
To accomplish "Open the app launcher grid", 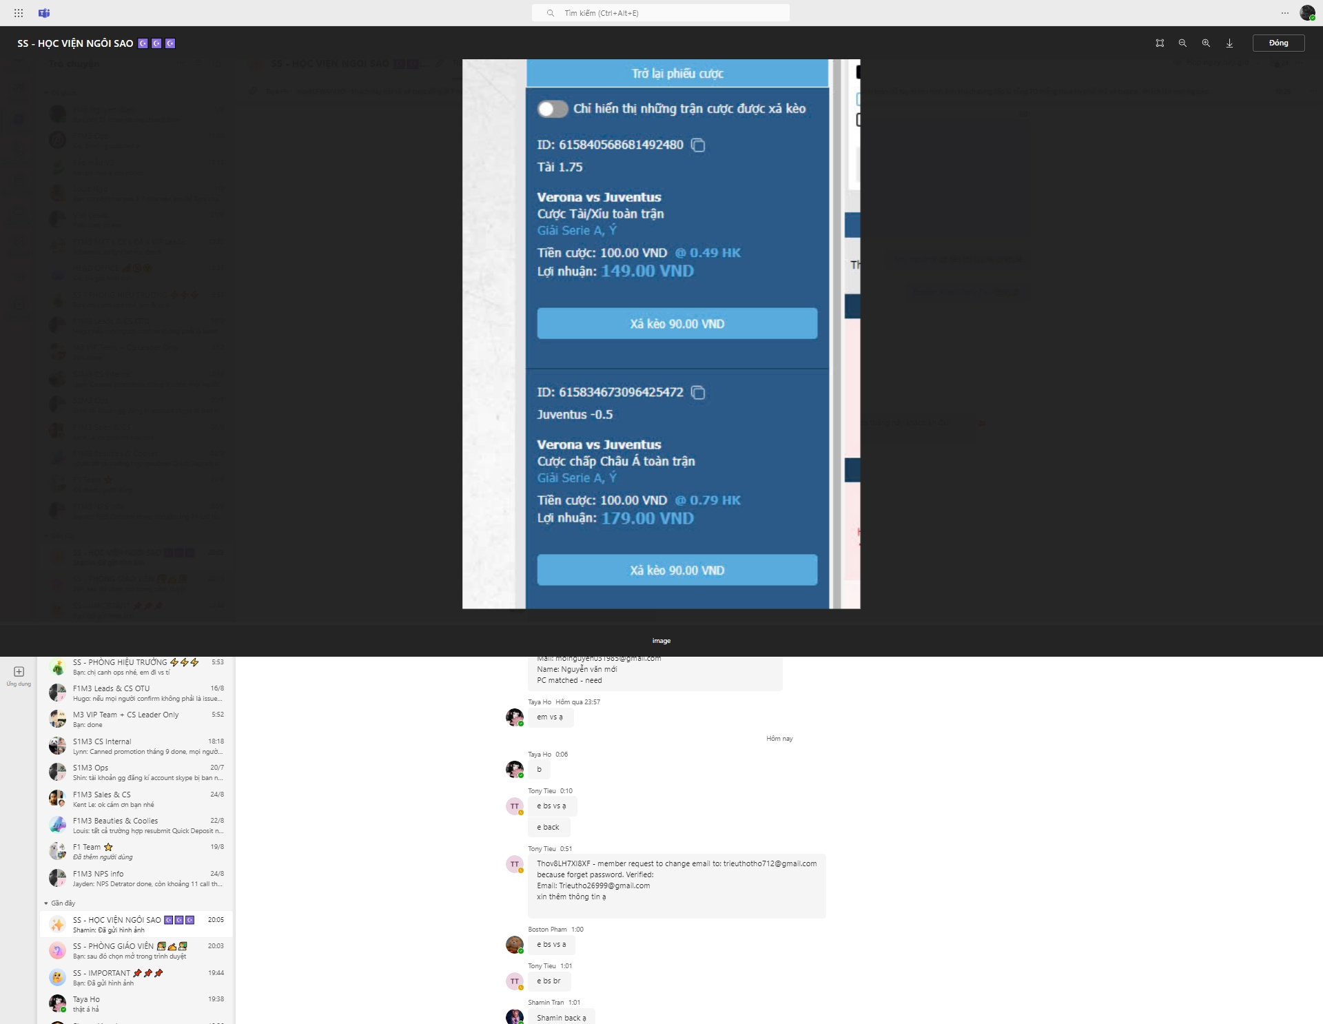I will tap(19, 13).
